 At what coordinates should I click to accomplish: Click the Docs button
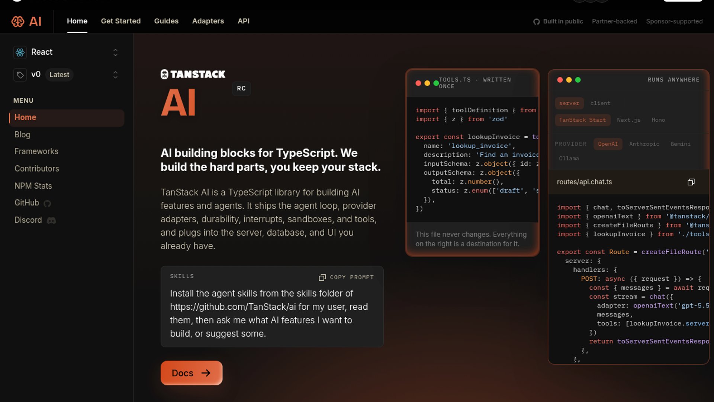[x=192, y=373]
